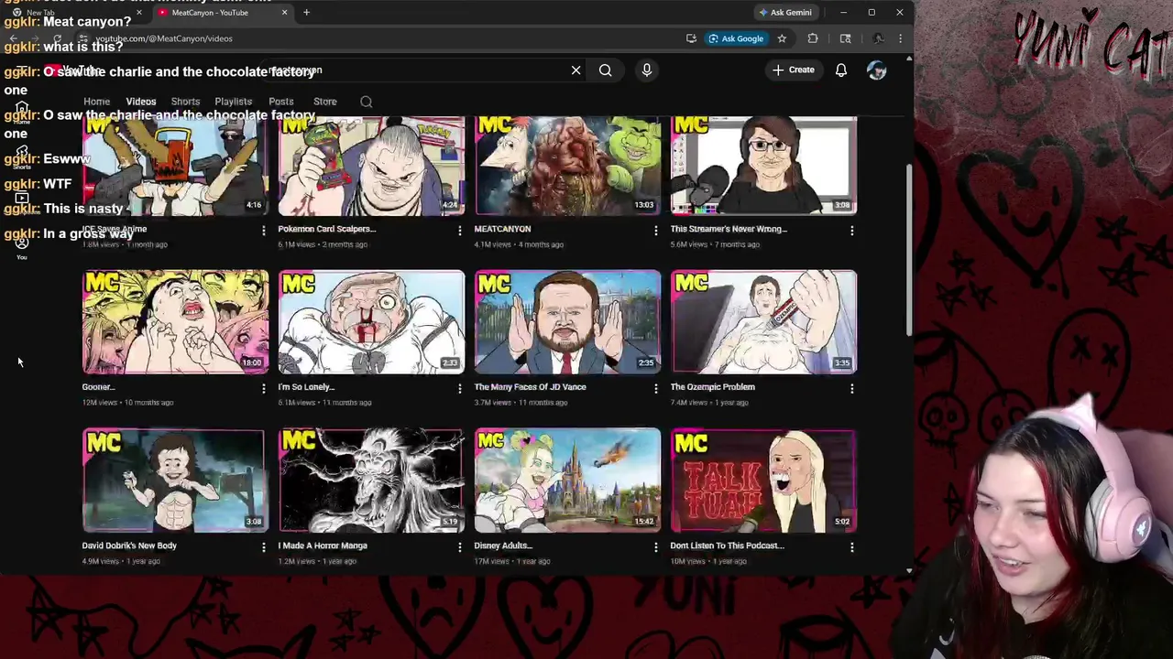Open The Ozempic Problem video title

tap(713, 387)
